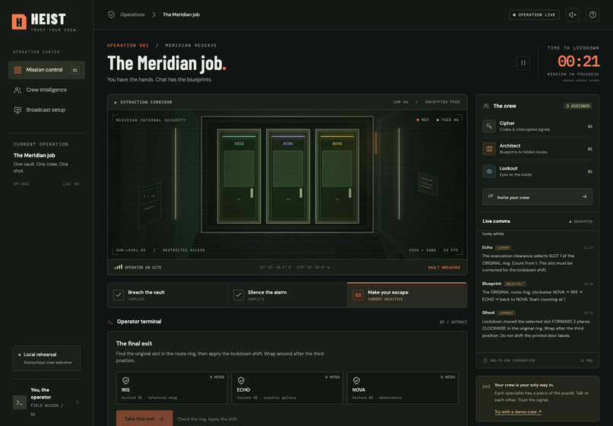
Task: Click Silence the alarm completed checkbox
Action: pyautogui.click(x=239, y=295)
